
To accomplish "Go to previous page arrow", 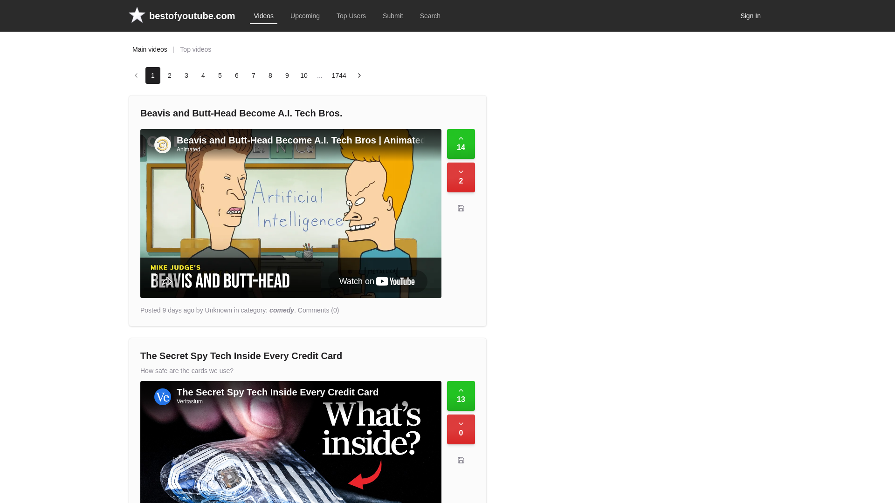I will tap(136, 75).
